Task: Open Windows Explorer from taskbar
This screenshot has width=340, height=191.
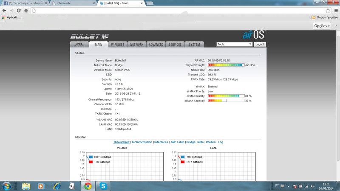Action: (26, 186)
